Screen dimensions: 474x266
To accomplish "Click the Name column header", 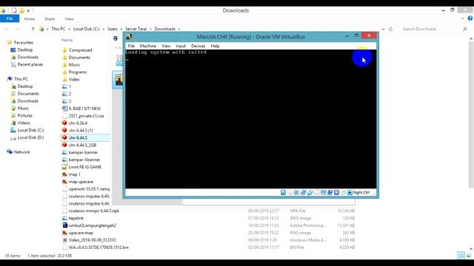I will tap(67, 40).
